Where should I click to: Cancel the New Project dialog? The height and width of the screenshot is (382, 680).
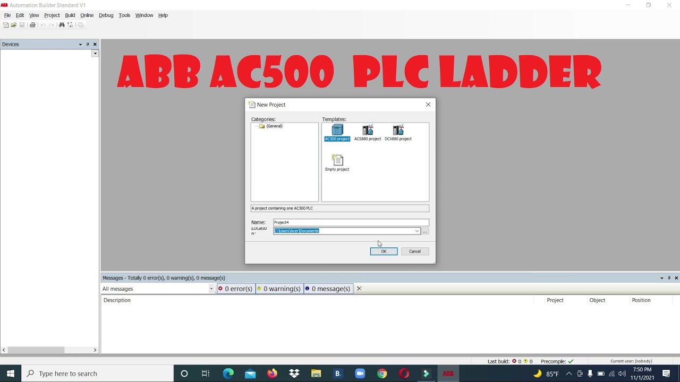[415, 251]
